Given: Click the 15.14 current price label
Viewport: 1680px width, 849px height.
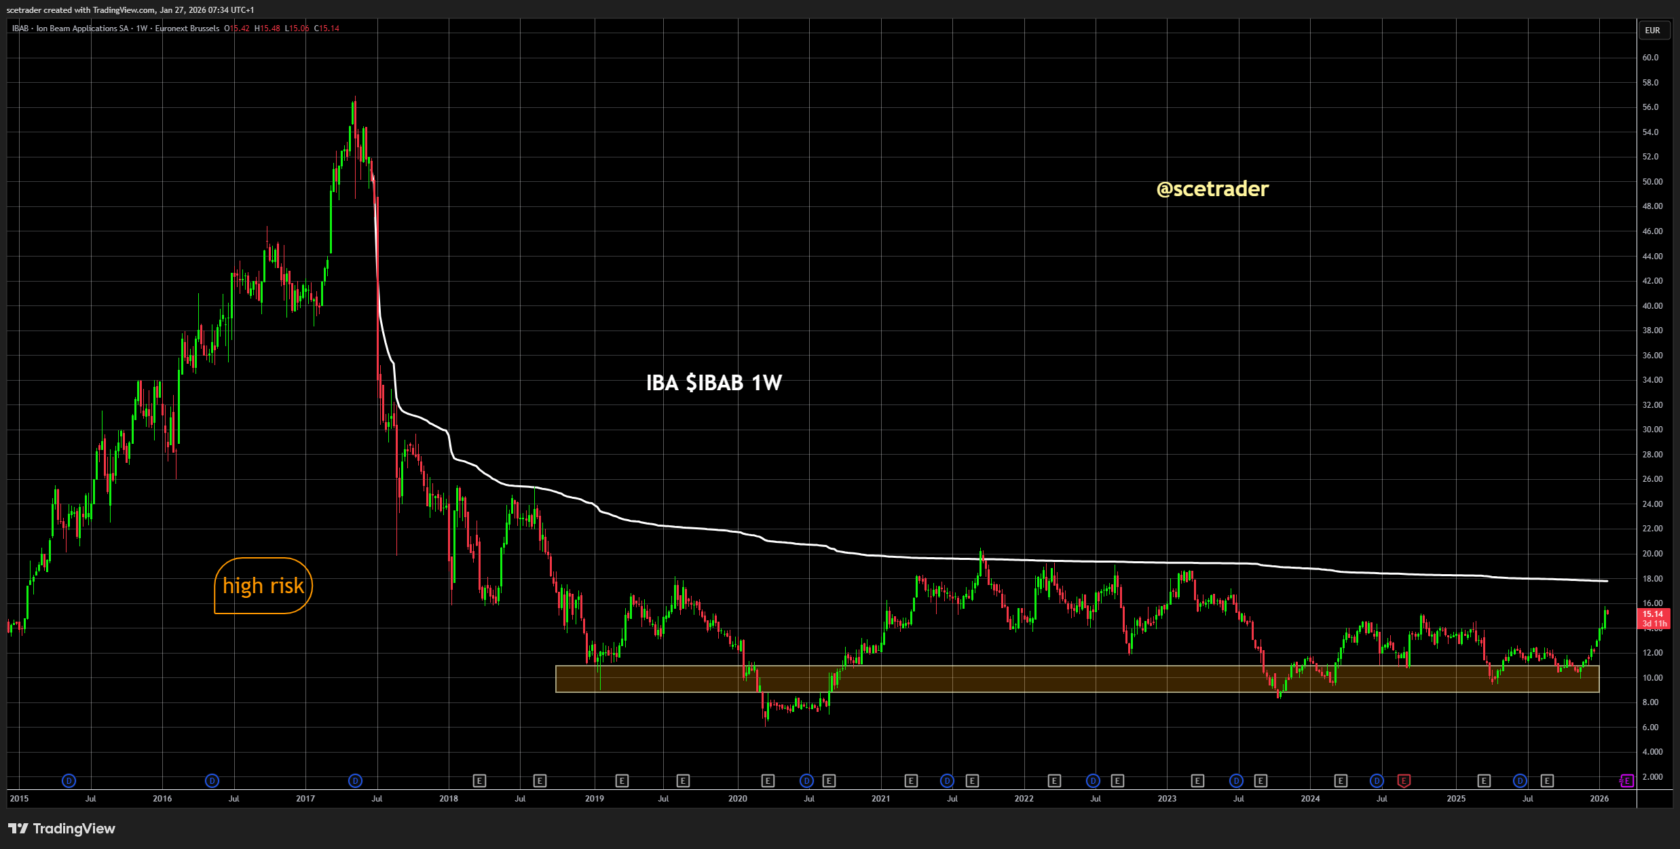Looking at the screenshot, I should coord(1653,614).
